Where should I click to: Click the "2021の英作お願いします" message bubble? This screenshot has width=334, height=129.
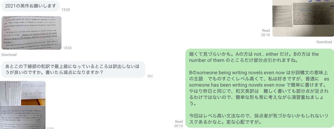pos(31,6)
